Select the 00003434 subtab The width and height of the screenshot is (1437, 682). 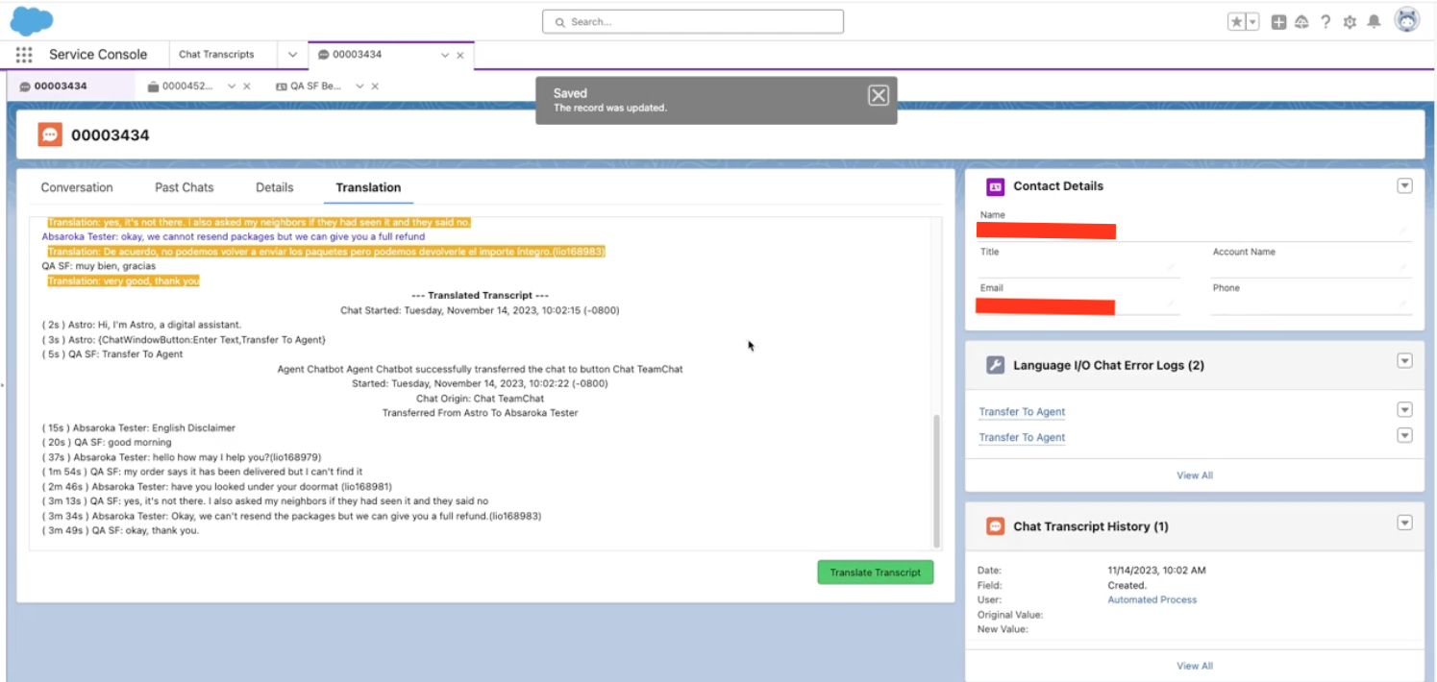tap(61, 86)
